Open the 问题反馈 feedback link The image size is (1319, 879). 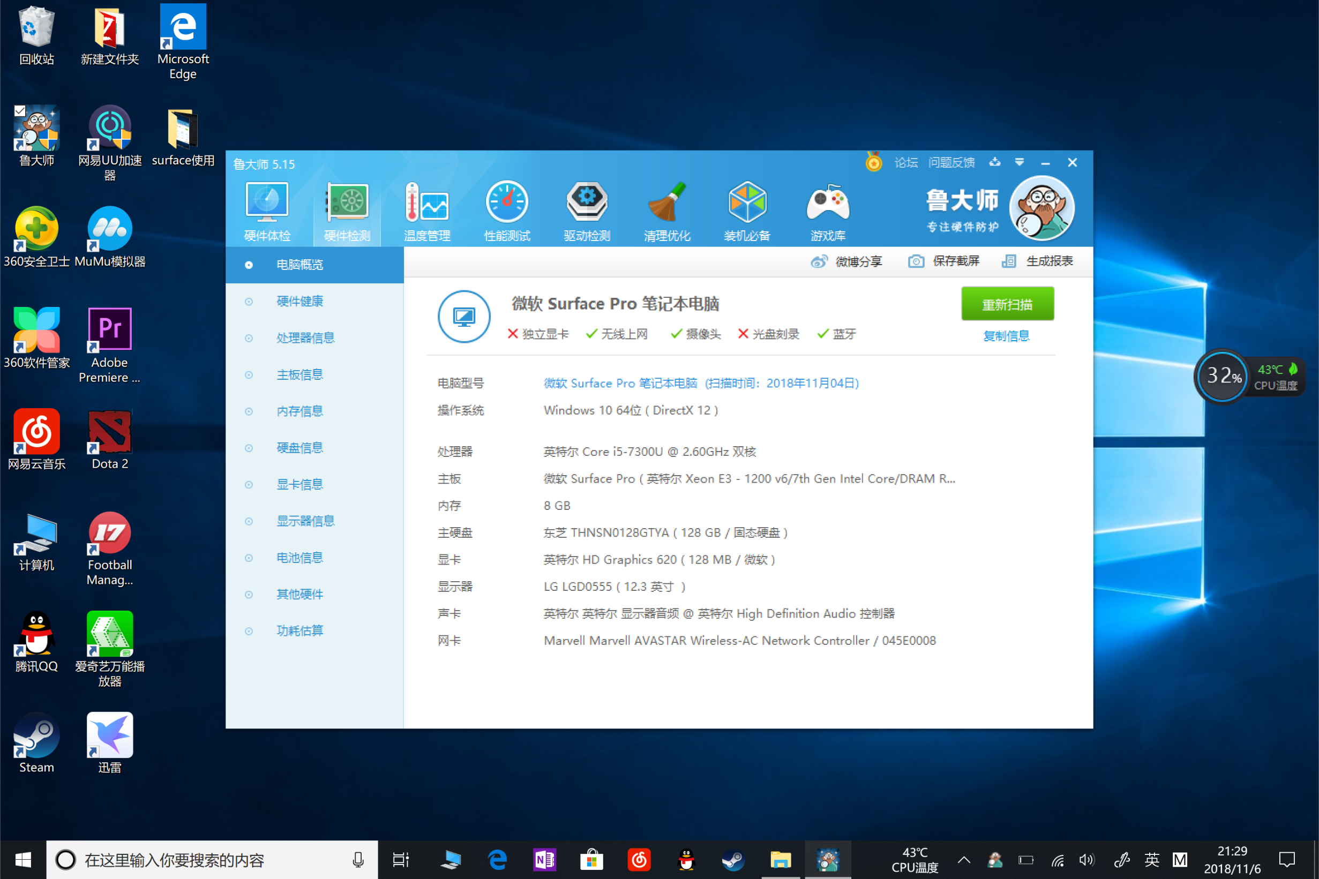click(951, 163)
